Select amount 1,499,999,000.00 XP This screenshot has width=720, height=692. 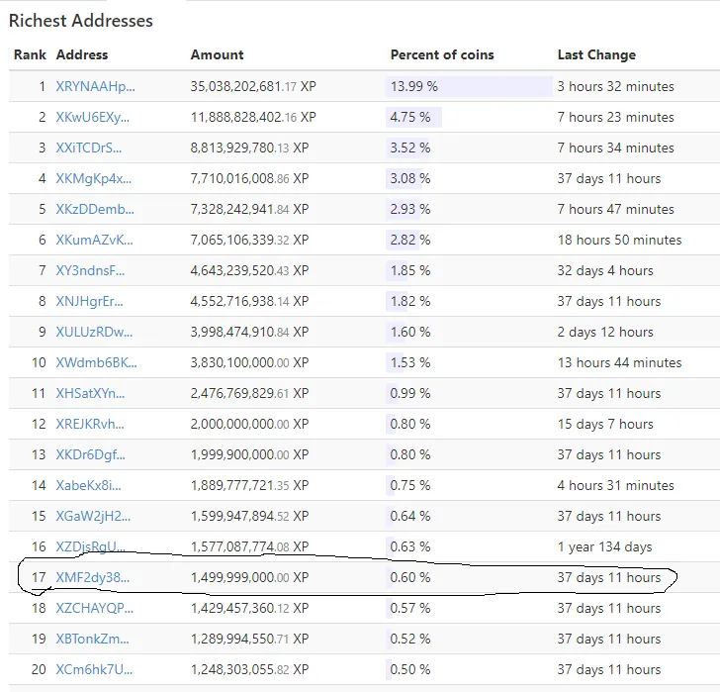pyautogui.click(x=250, y=577)
